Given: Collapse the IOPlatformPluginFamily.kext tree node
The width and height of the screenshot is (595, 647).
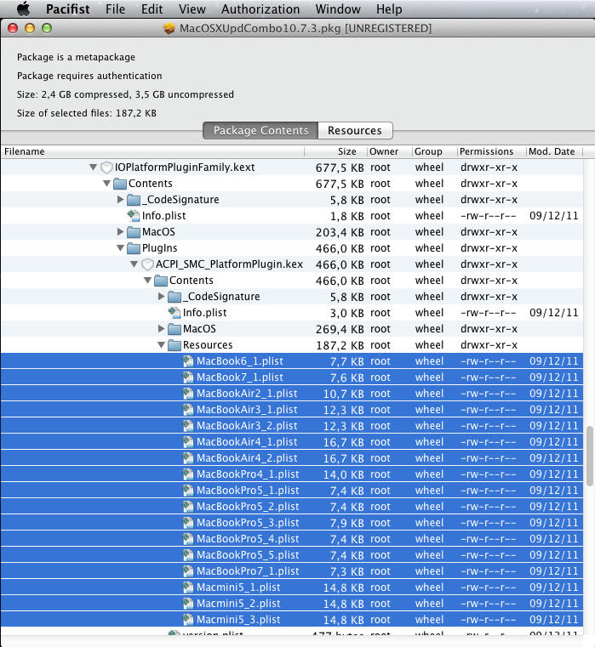Looking at the screenshot, I should (x=93, y=167).
